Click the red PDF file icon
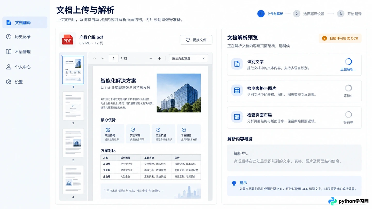 tap(67, 40)
